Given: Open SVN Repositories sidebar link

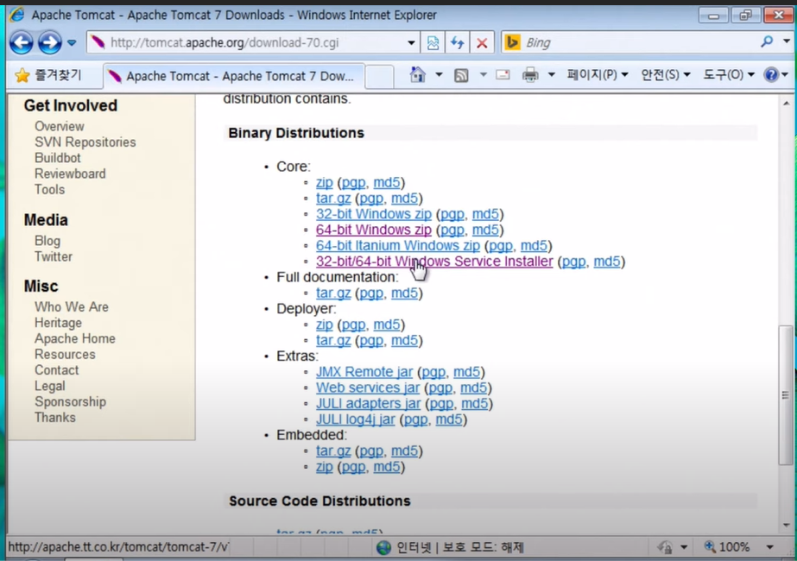Looking at the screenshot, I should tap(85, 142).
